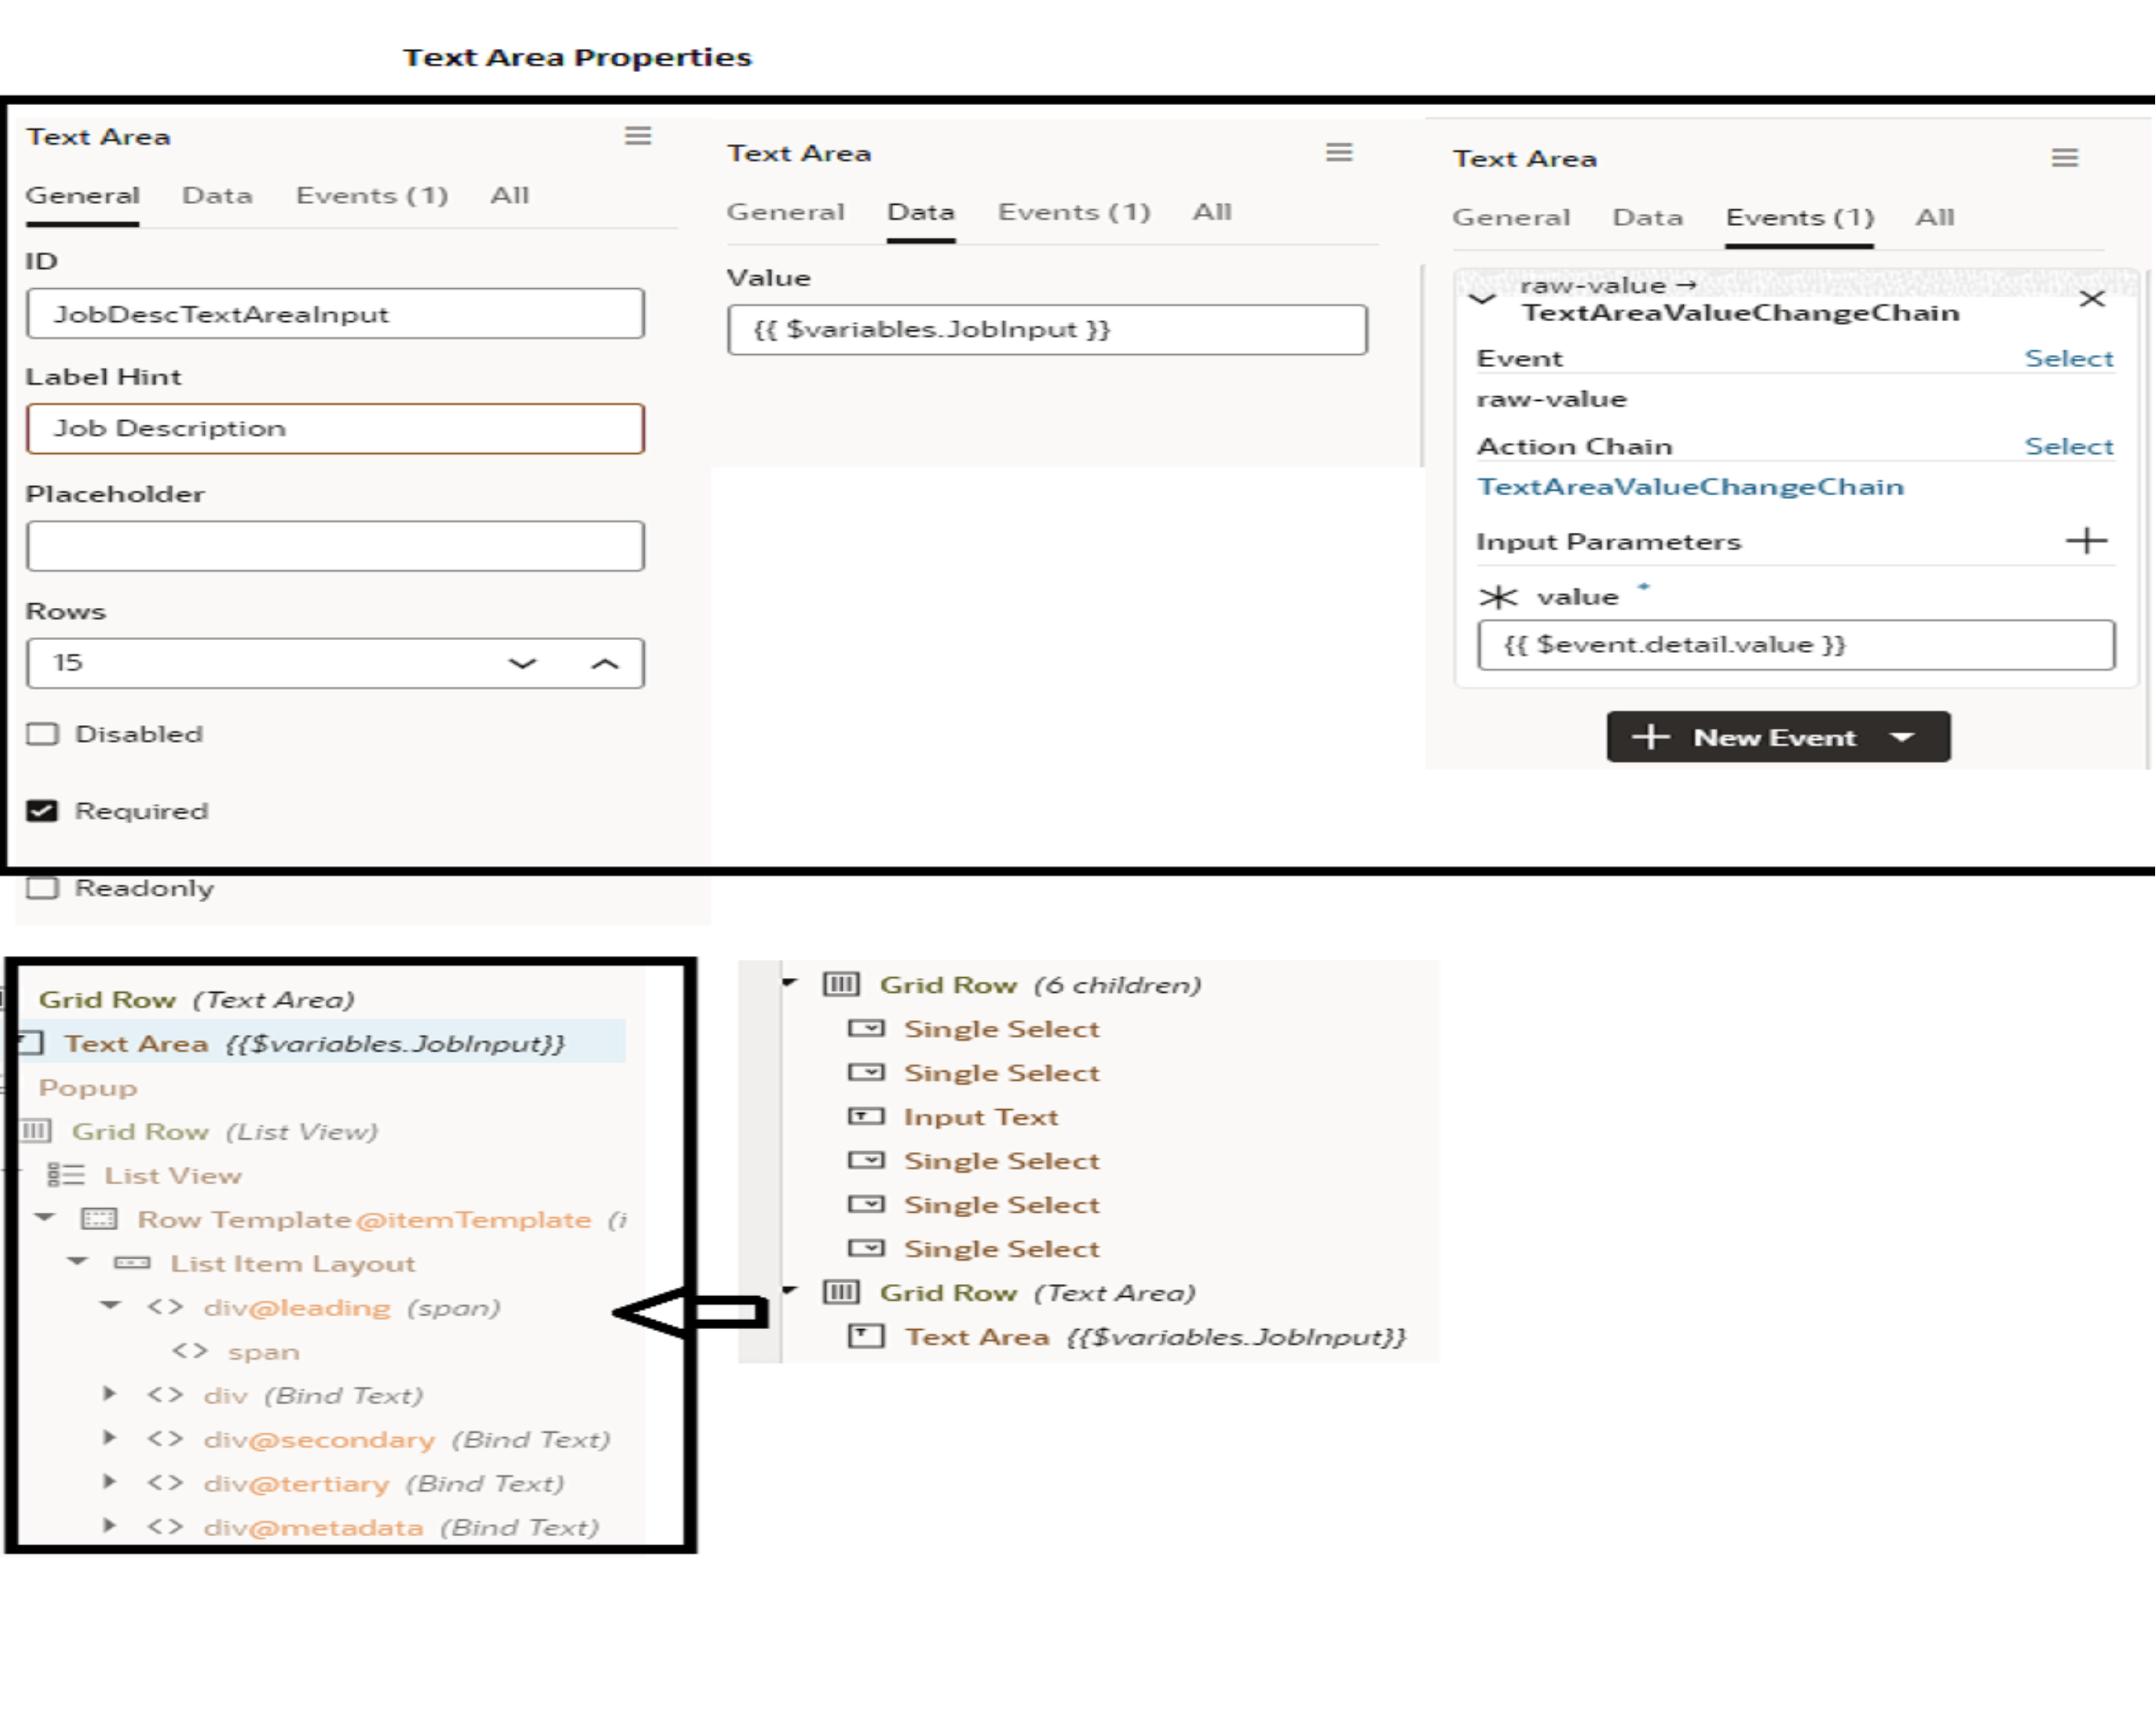Viewport: 2156px width, 1727px height.
Task: Open the New Event dropdown arrow
Action: (1904, 737)
